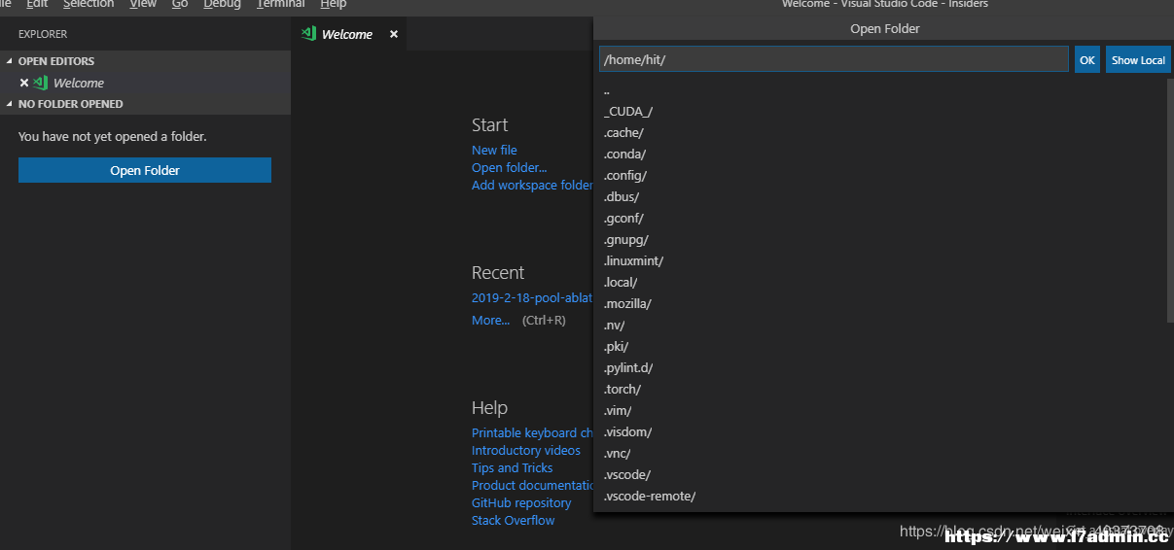This screenshot has height=550, width=1174.
Task: Select the .torch/ folder entry
Action: click(x=880, y=389)
